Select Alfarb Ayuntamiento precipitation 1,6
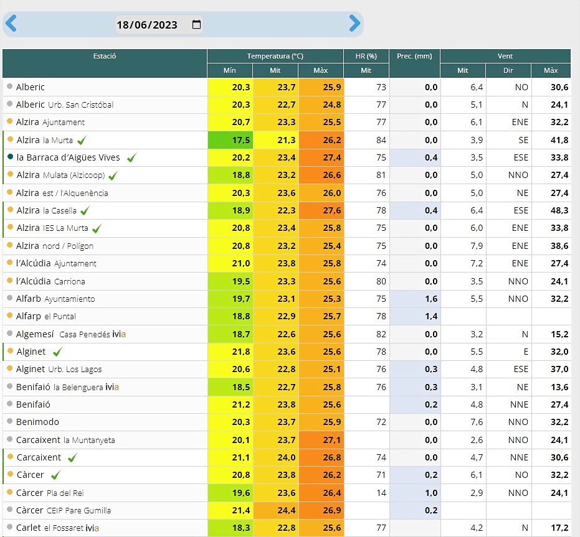Viewport: 580px width, 537px height. point(415,299)
